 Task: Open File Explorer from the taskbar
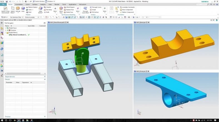point(27,120)
